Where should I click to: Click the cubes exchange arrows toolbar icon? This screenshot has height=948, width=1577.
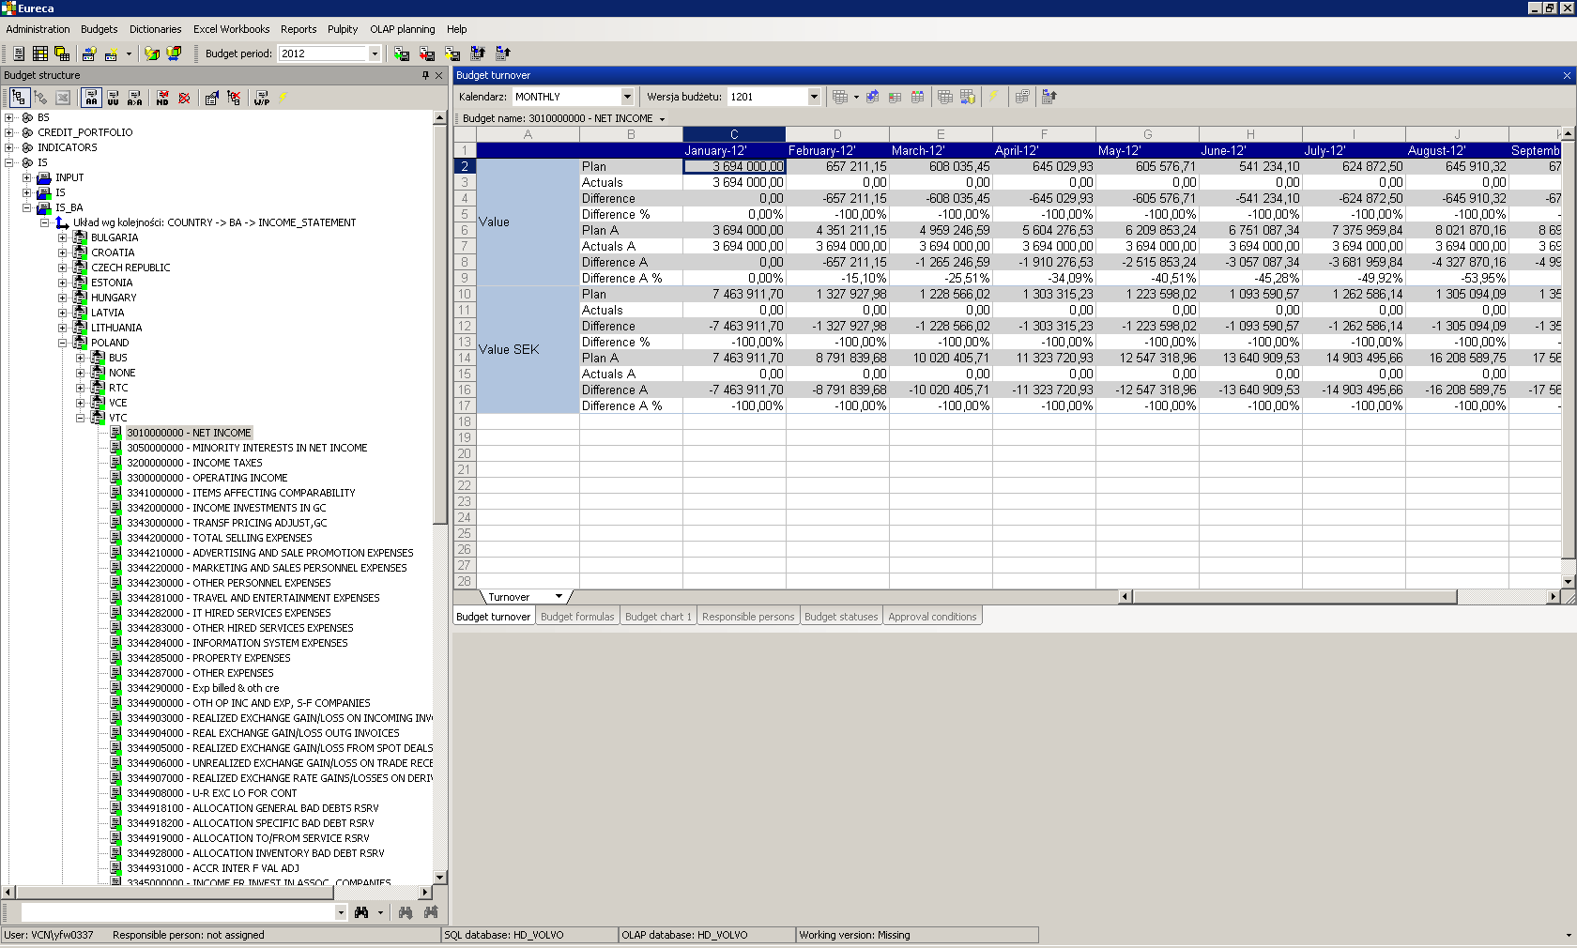[174, 54]
